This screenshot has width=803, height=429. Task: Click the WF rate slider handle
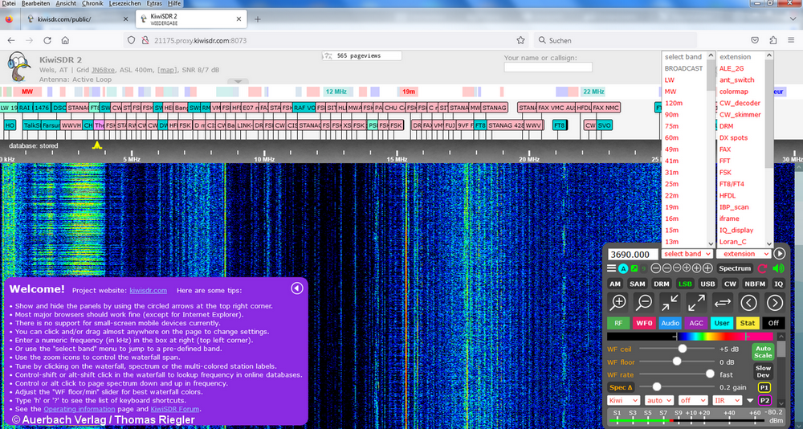(x=710, y=374)
